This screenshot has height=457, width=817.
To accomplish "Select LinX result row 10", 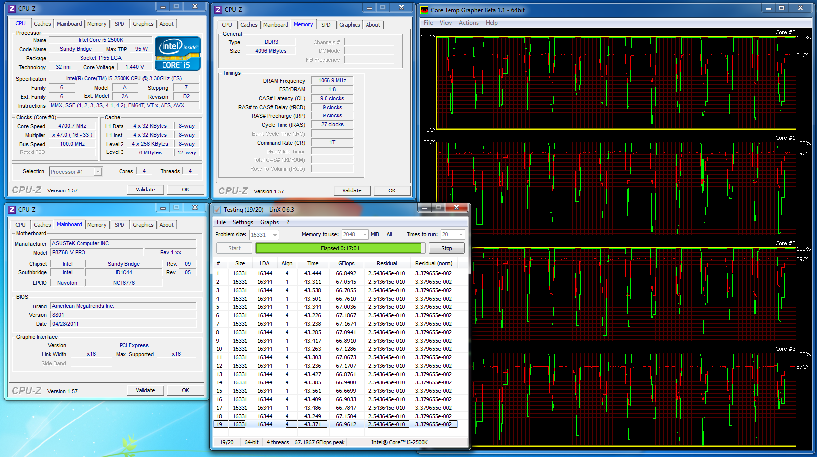I will pyautogui.click(x=335, y=349).
